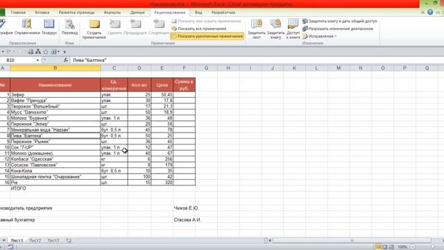Toggle Показать рукописные примечания
444x250 pixels.
point(207,36)
